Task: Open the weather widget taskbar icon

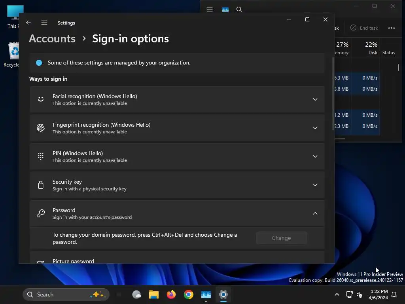Action: coord(136,294)
